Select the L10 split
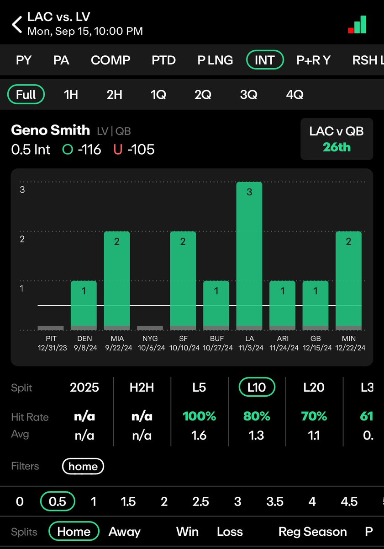The width and height of the screenshot is (384, 549). [x=256, y=388]
